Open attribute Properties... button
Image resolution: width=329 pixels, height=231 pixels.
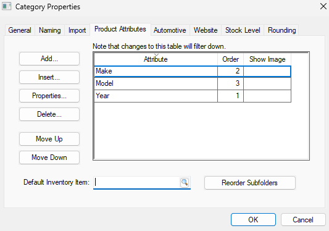tap(49, 96)
